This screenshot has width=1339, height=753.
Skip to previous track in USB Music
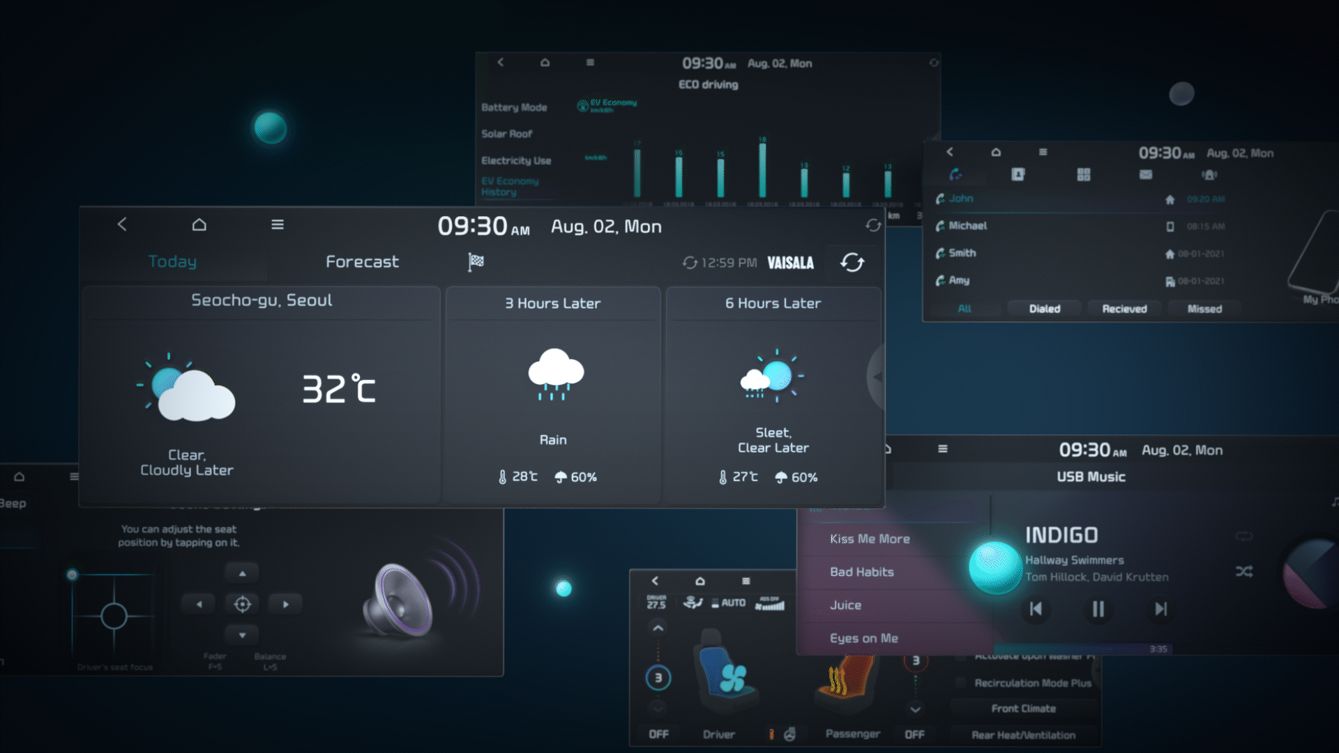pyautogui.click(x=1036, y=609)
